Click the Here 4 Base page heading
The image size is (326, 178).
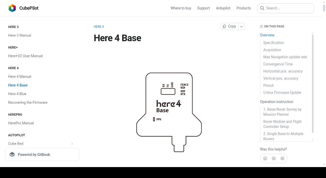click(x=117, y=38)
